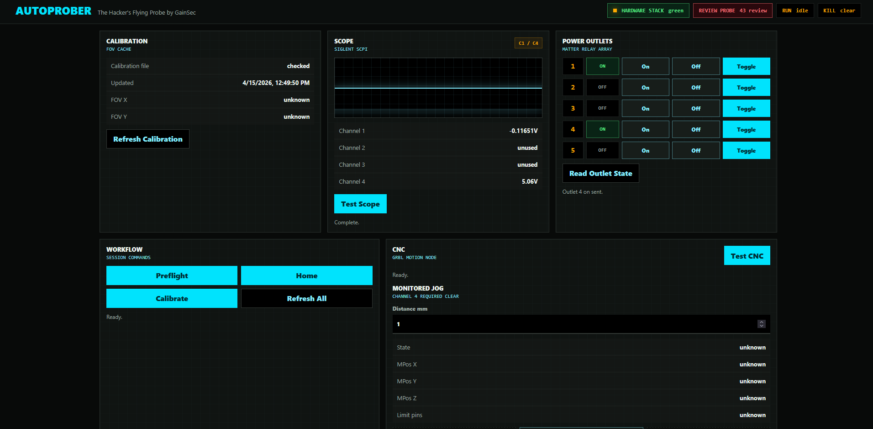This screenshot has width=873, height=429.
Task: Expand the FOV CACHE calibration section
Action: coord(119,49)
